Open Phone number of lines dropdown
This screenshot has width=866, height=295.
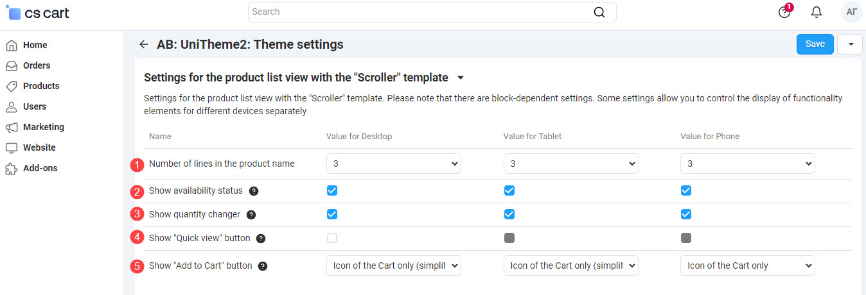tap(748, 164)
